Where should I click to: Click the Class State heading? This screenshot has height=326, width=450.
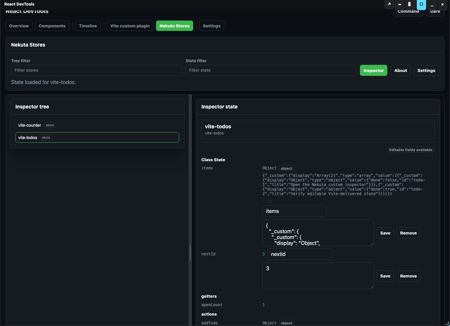[213, 160]
